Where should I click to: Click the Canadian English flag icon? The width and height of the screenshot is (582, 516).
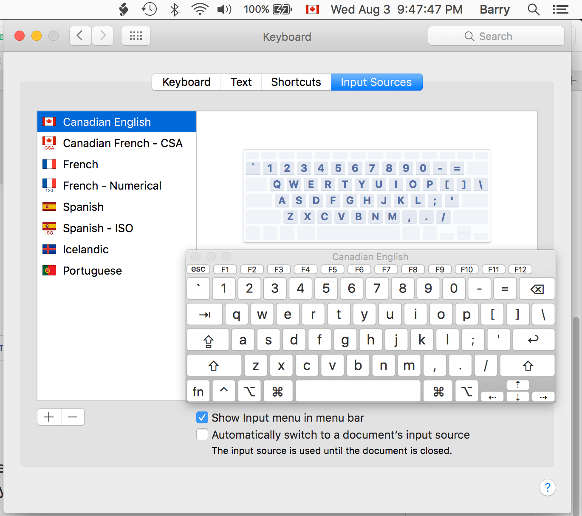49,121
